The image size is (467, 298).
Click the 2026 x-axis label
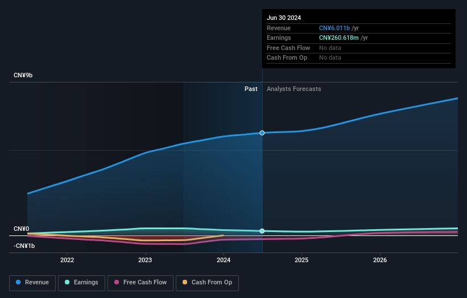click(380, 260)
